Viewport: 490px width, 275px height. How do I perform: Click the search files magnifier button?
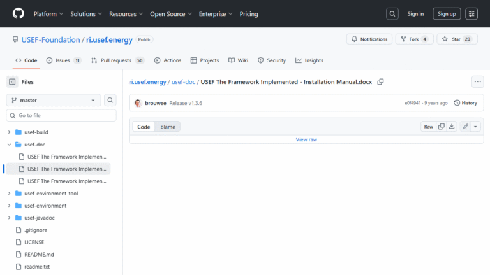[x=110, y=100]
